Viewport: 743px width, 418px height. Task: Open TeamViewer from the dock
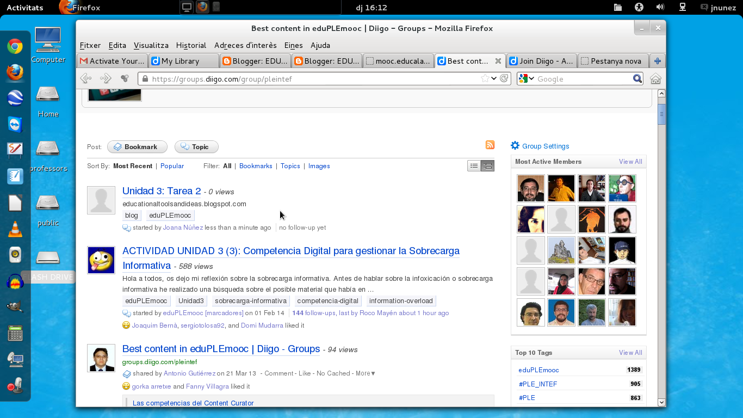click(15, 124)
